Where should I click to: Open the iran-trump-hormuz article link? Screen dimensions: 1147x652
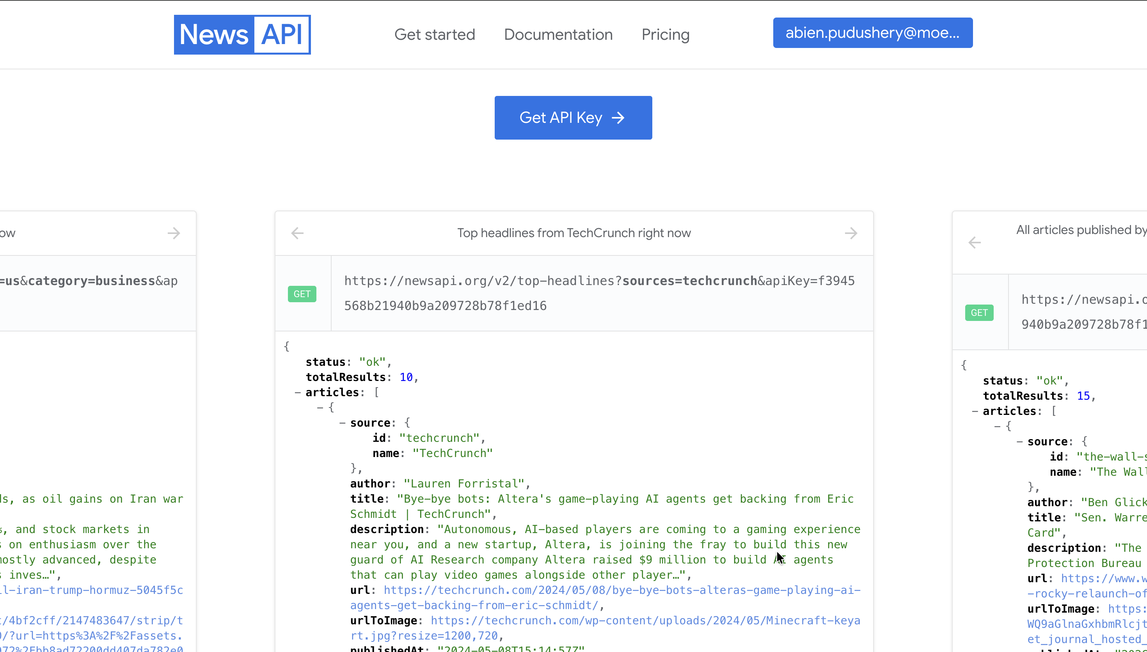click(x=92, y=590)
